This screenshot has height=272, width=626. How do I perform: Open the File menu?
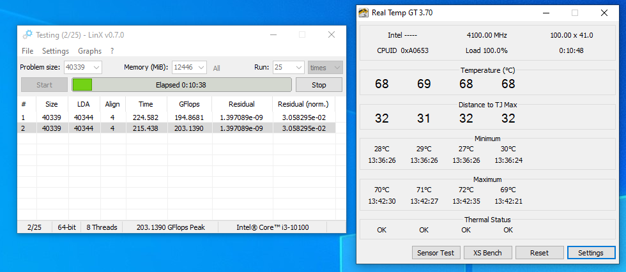[27, 51]
